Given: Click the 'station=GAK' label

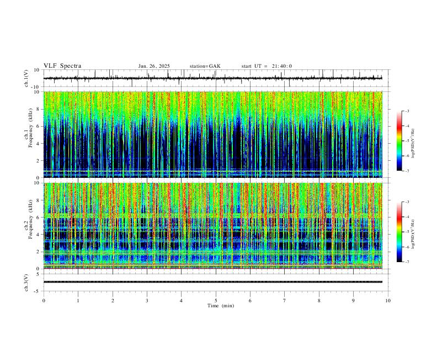Looking at the screenshot, I should tap(205, 66).
